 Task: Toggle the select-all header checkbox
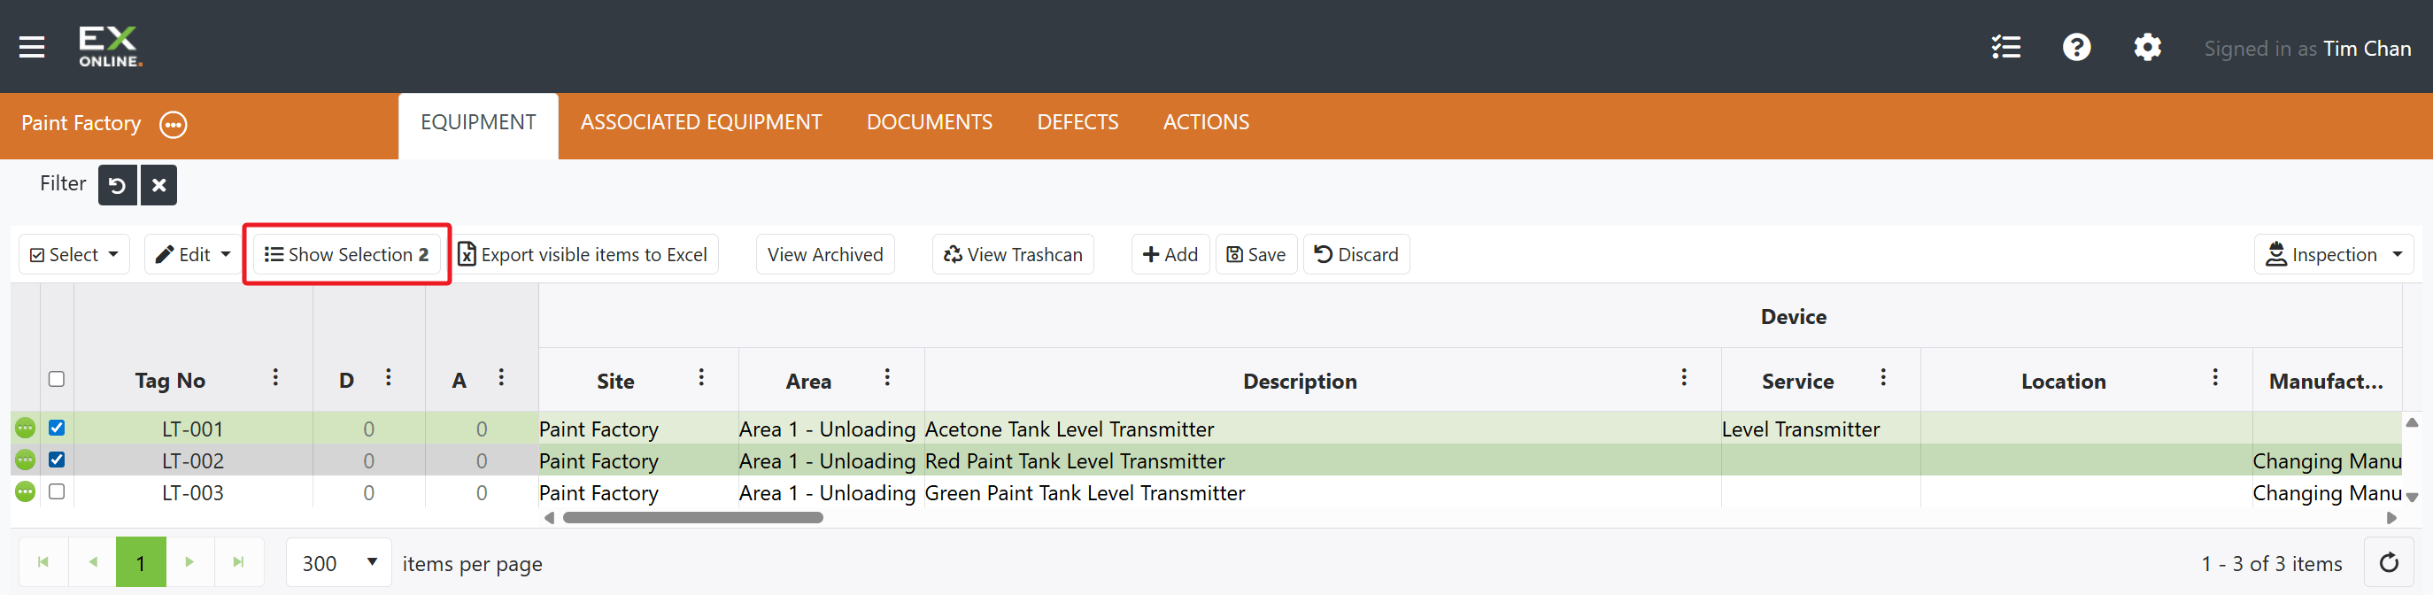57,379
